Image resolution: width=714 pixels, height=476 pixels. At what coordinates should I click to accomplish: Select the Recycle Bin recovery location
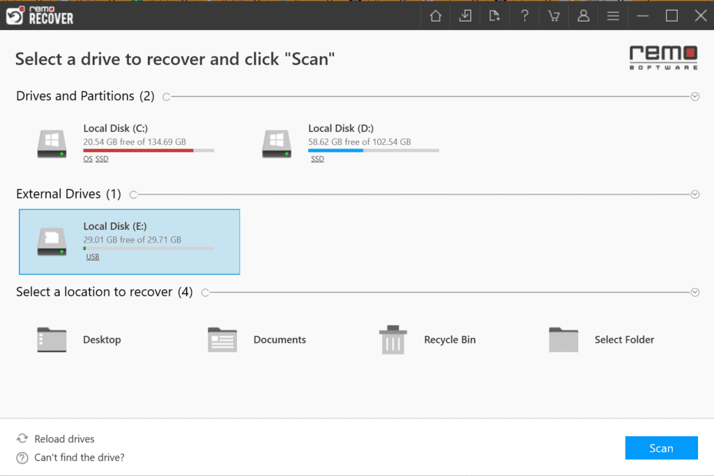tap(393, 339)
